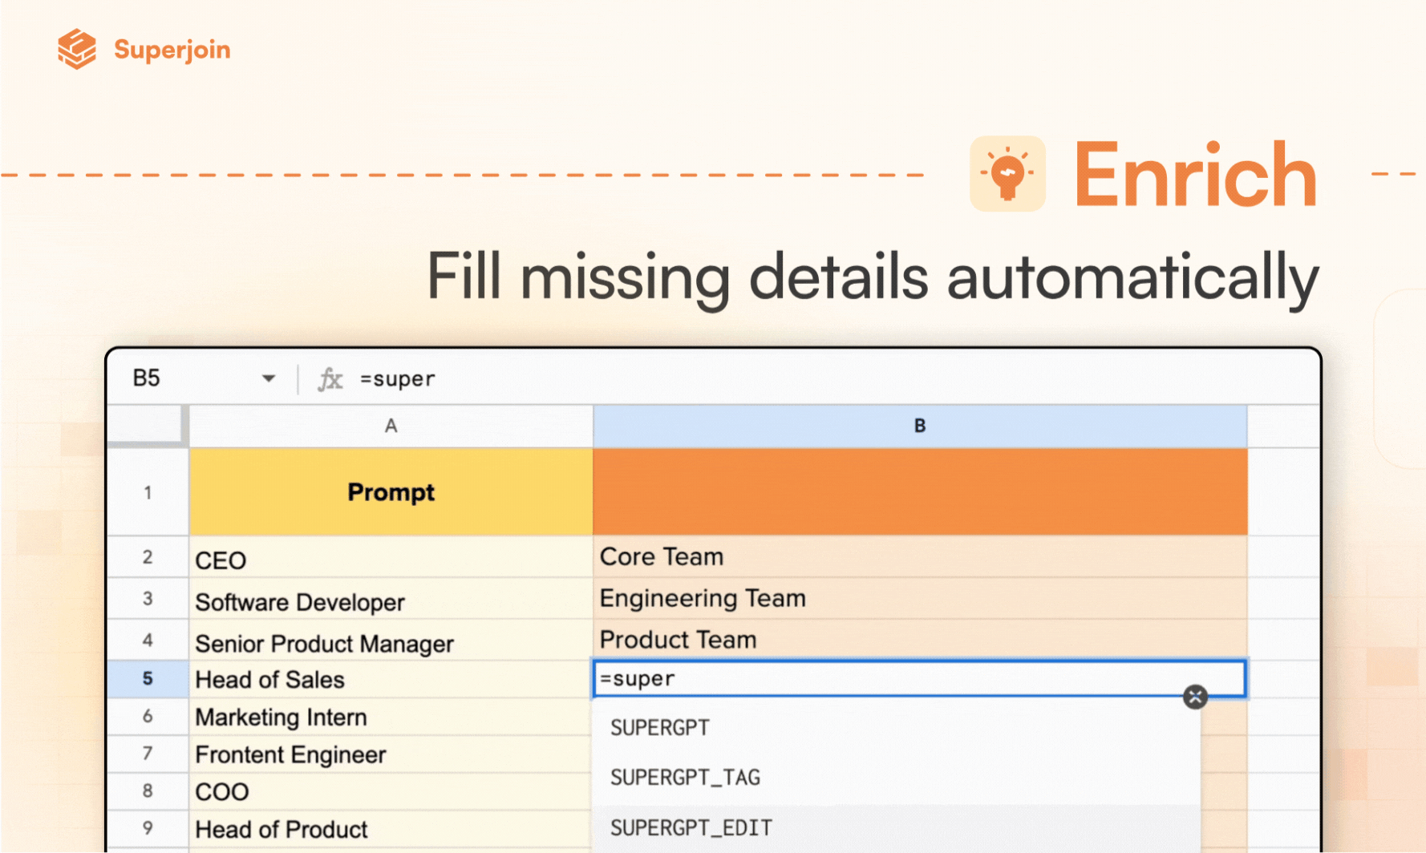Click into the active B5 cell editor
Image resolution: width=1426 pixels, height=853 pixels.
click(919, 679)
